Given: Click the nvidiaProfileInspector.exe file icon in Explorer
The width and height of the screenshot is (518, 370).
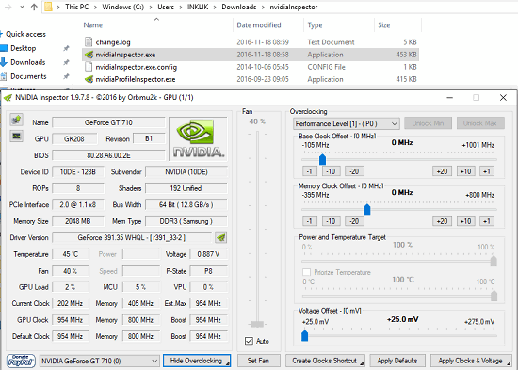Looking at the screenshot, I should click(x=89, y=79).
